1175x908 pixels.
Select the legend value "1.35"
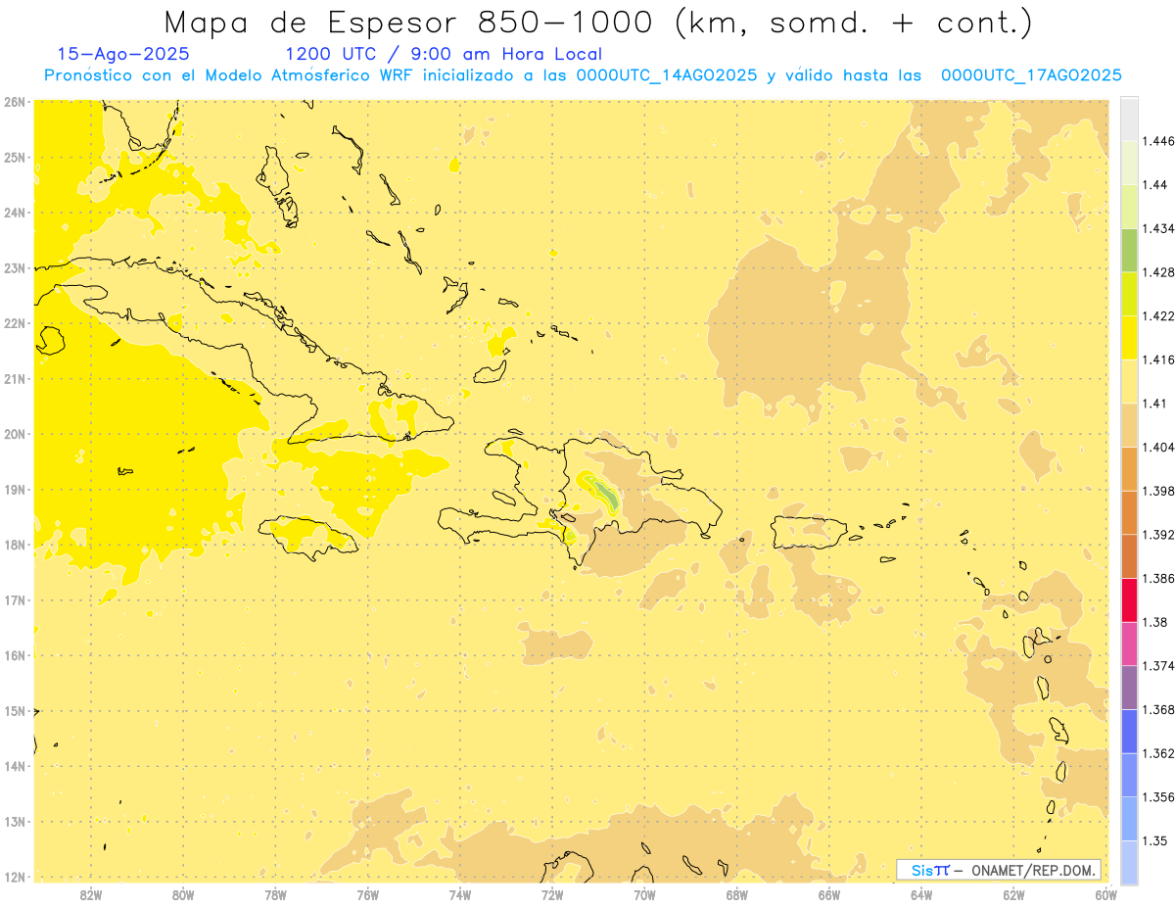1154,840
